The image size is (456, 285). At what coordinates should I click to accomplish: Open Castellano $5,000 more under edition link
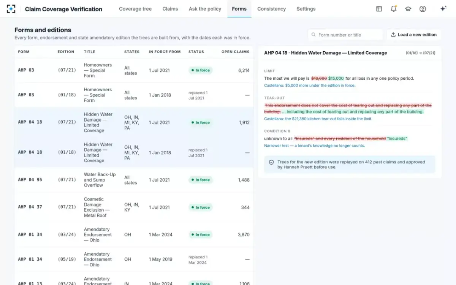(x=310, y=85)
